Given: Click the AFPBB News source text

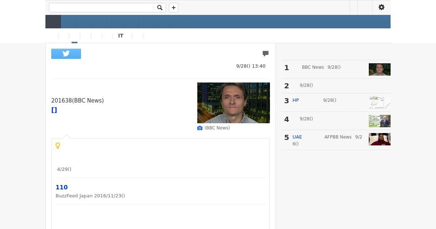Looking at the screenshot, I should (338, 137).
